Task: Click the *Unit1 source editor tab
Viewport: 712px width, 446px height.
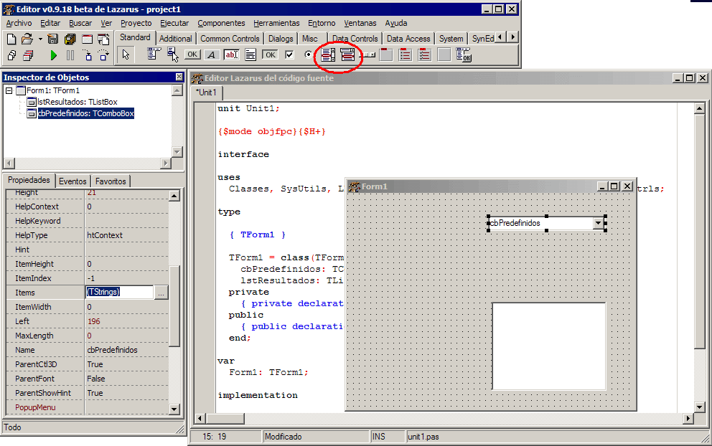Action: pos(206,92)
